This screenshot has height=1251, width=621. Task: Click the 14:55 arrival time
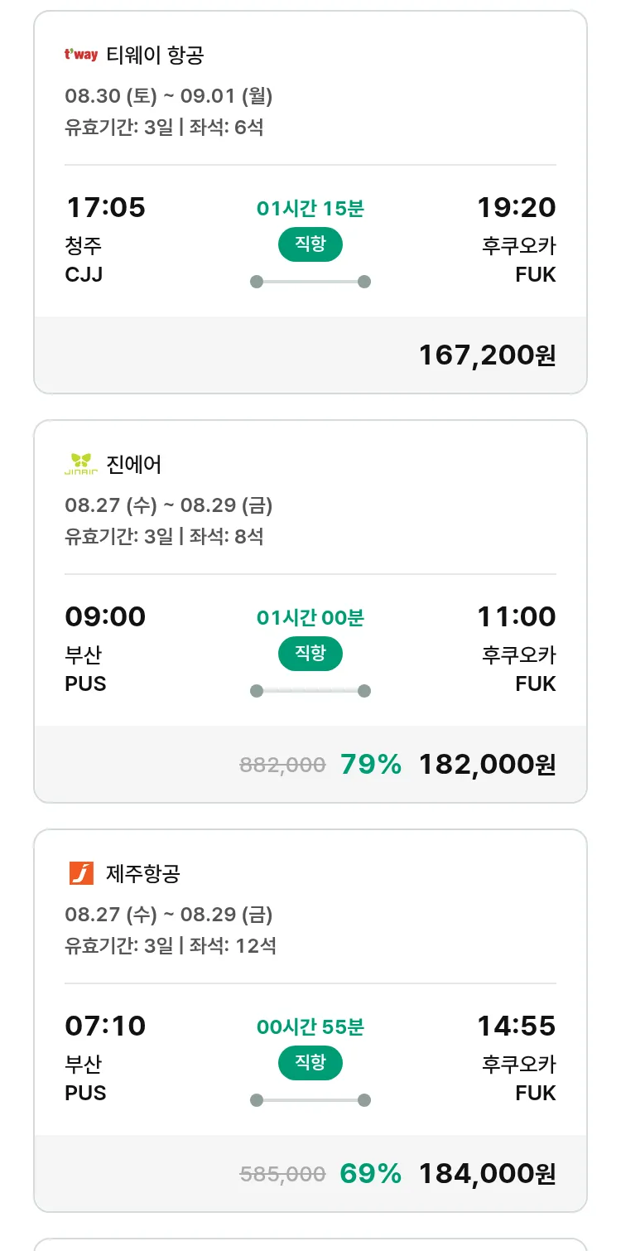point(516,1026)
